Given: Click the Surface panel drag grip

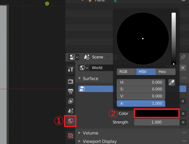Looking at the screenshot, I should [184, 79].
